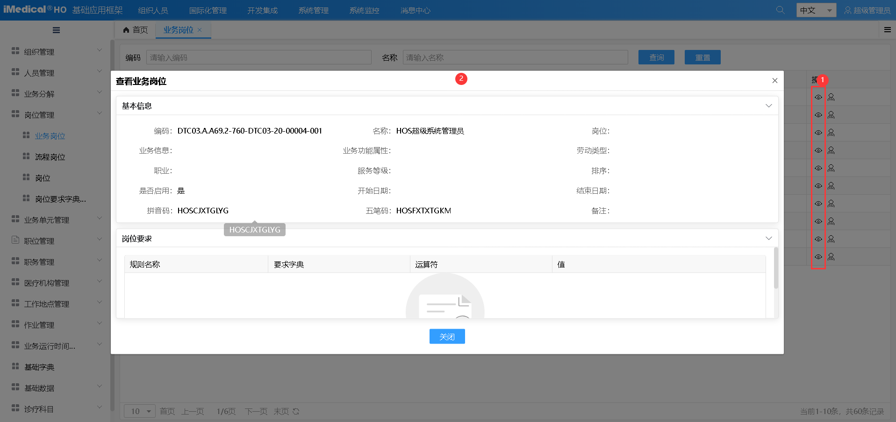Click the sidebar collapse hamburger icon
896x422 pixels.
coord(56,30)
